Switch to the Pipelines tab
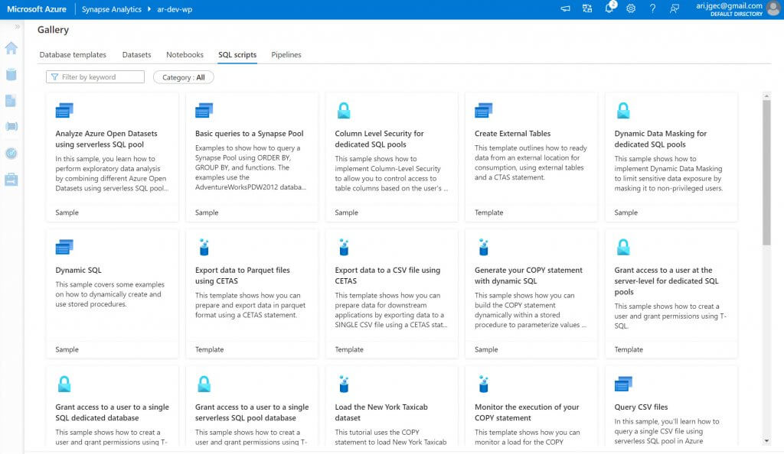This screenshot has width=784, height=454. (x=286, y=55)
